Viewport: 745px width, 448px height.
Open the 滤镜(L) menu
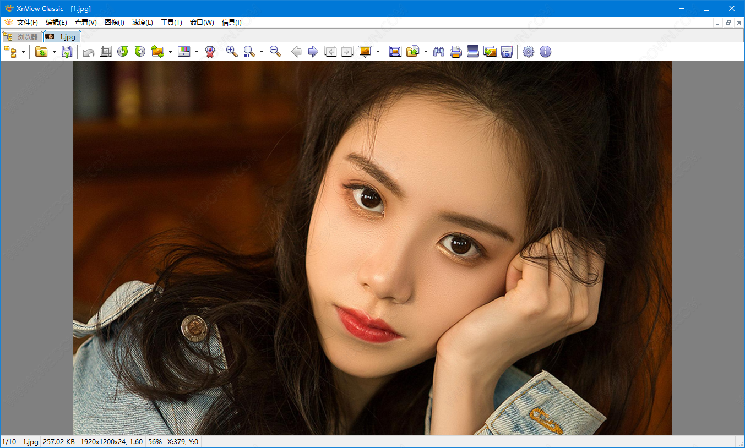pos(143,23)
